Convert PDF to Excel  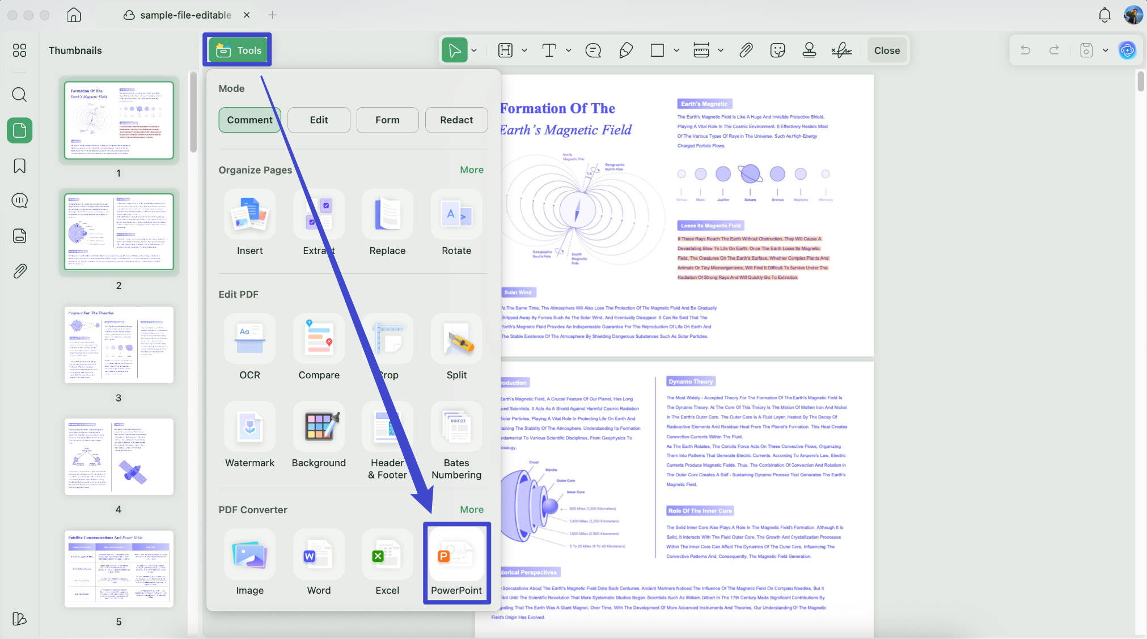point(387,563)
